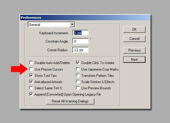This screenshot has height=123, width=170.
Task: Click the dropdown arrow beside General
Action: (x=72, y=25)
